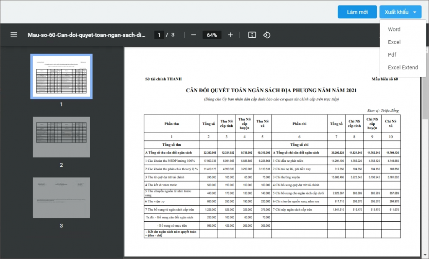Select Excel from the export menu
429x259 pixels.
tap(394, 42)
